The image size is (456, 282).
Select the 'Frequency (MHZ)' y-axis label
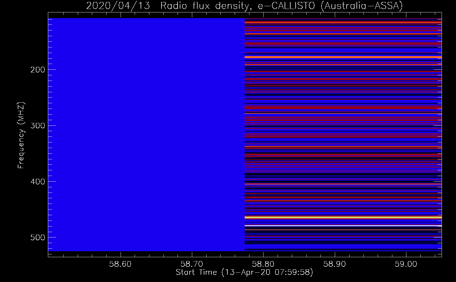21,135
